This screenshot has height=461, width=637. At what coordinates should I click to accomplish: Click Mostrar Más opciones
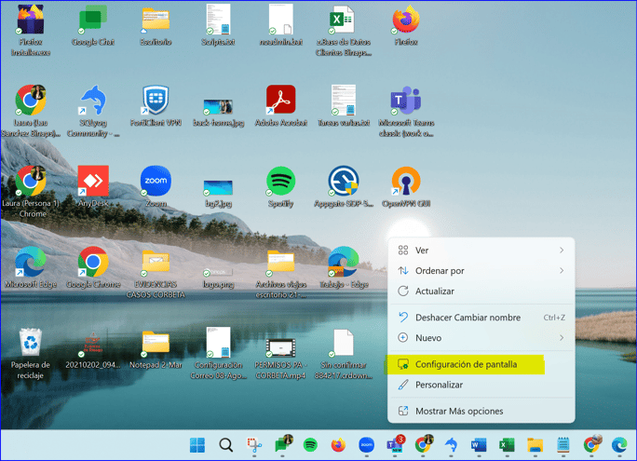(481, 411)
